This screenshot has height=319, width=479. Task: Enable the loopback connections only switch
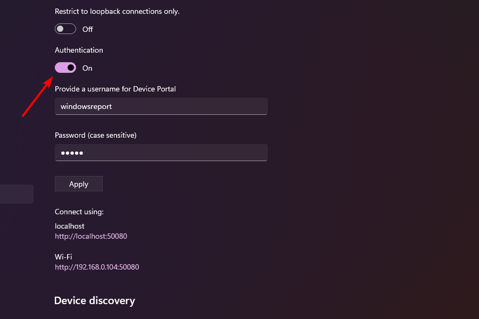click(x=65, y=29)
